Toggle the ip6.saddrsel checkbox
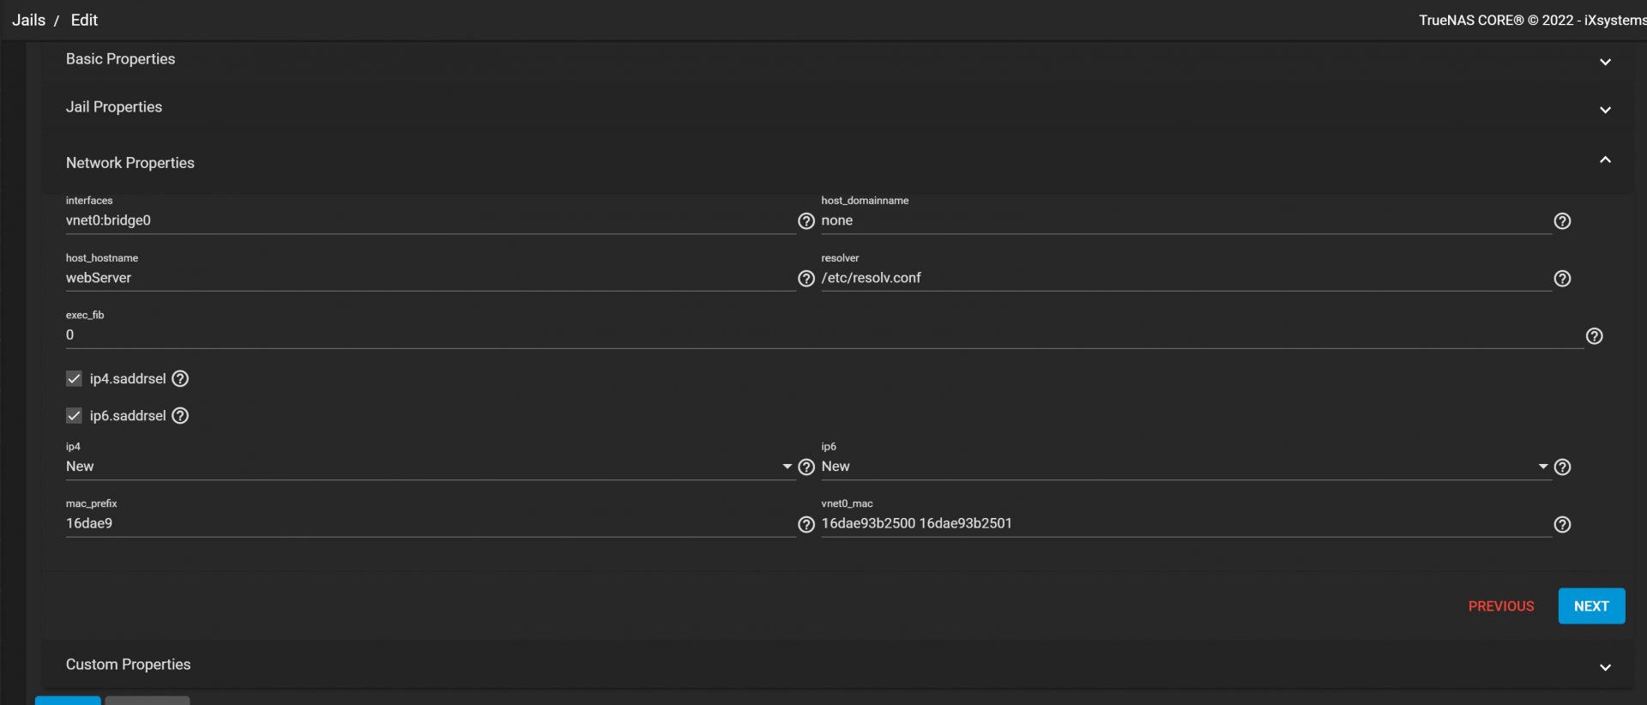 tap(74, 416)
